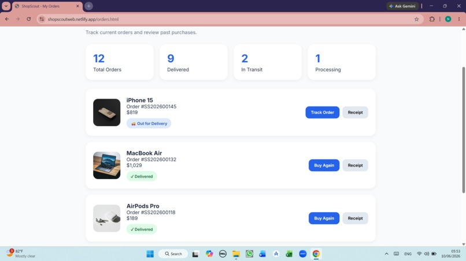Screen dimensions: 466x261
Task: Open the Copilot taskbar icon
Action: [209, 254]
